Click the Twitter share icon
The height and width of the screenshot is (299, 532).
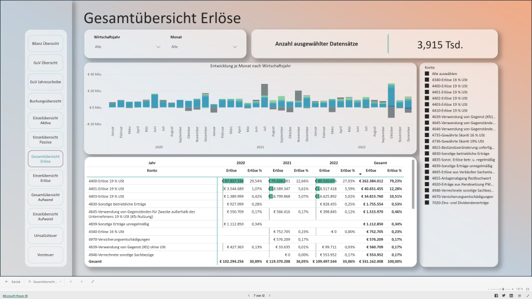click(504, 295)
